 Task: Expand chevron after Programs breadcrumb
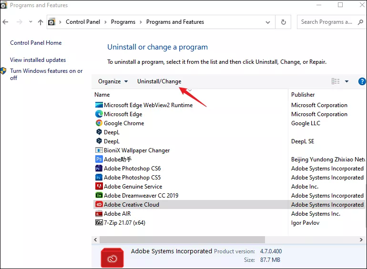(x=141, y=22)
